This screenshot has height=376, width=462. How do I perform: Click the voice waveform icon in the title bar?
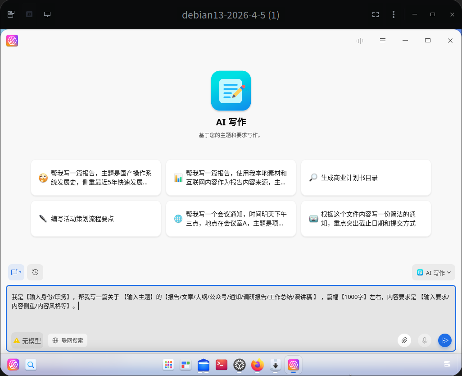tap(360, 41)
